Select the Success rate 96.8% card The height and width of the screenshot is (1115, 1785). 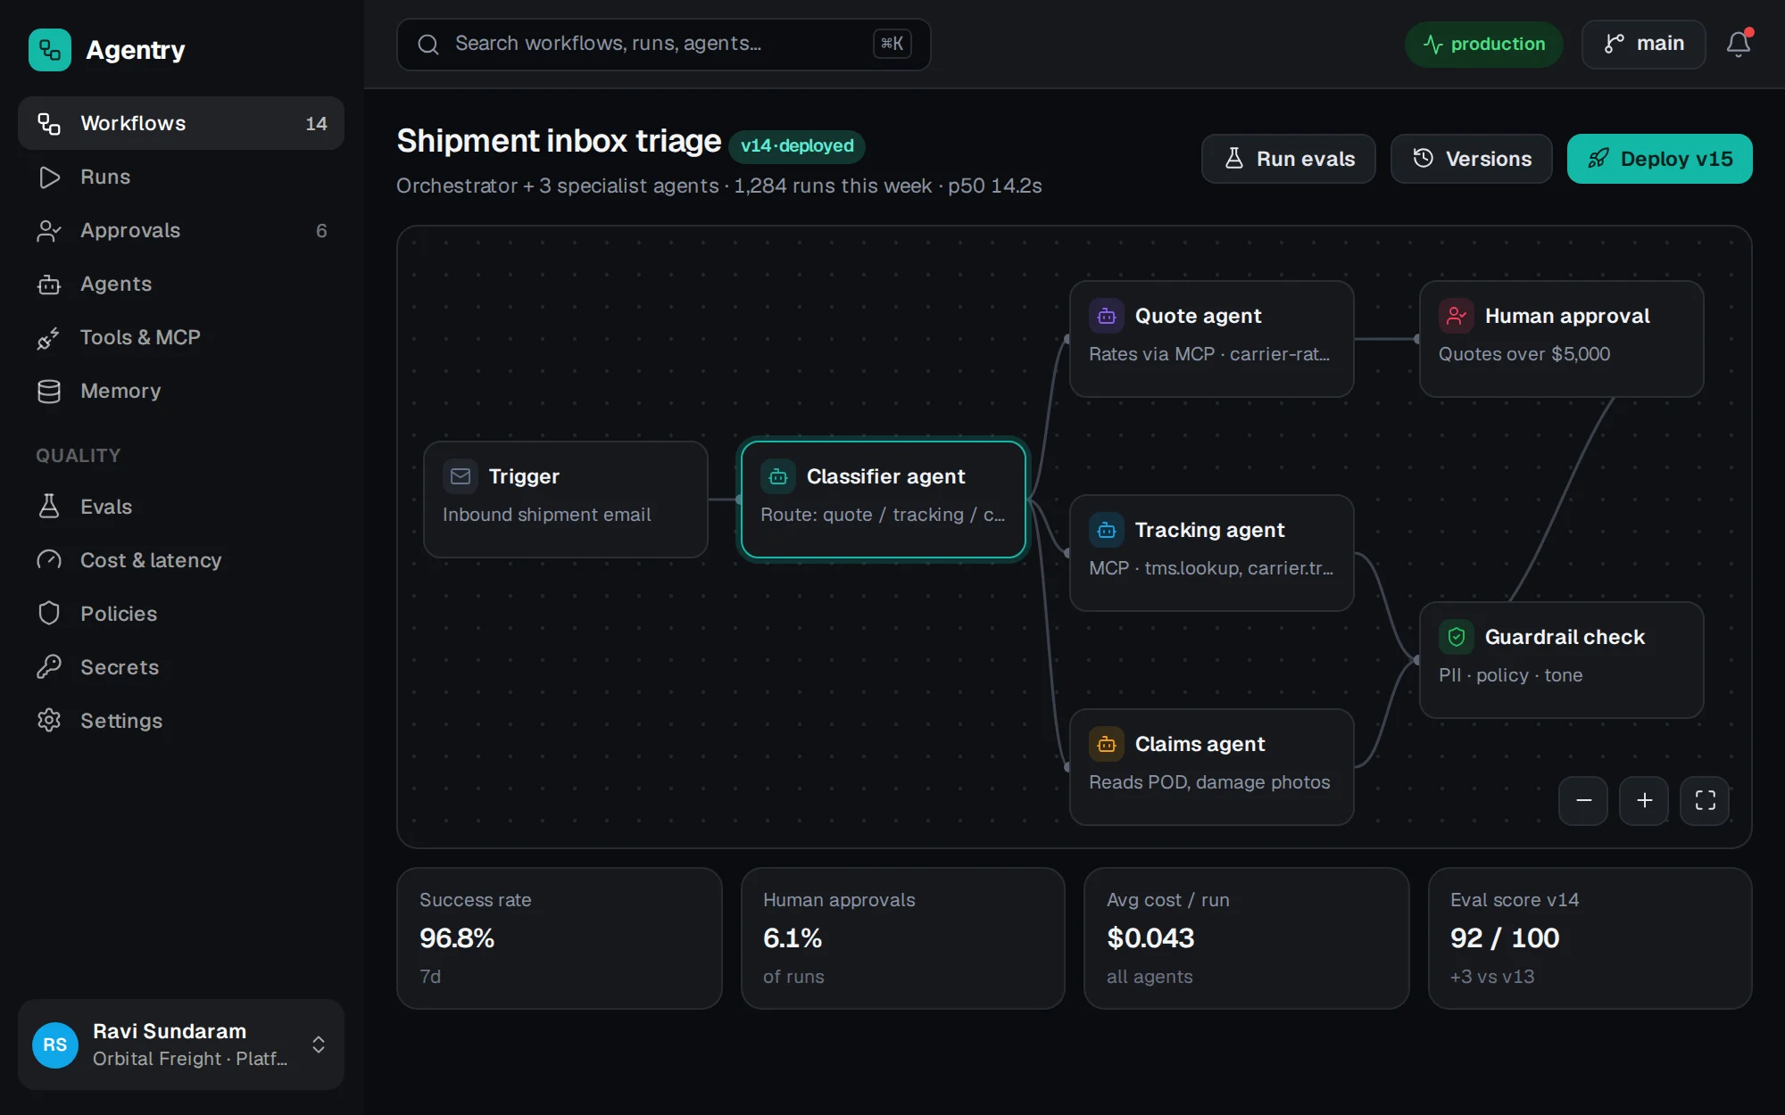coord(560,938)
